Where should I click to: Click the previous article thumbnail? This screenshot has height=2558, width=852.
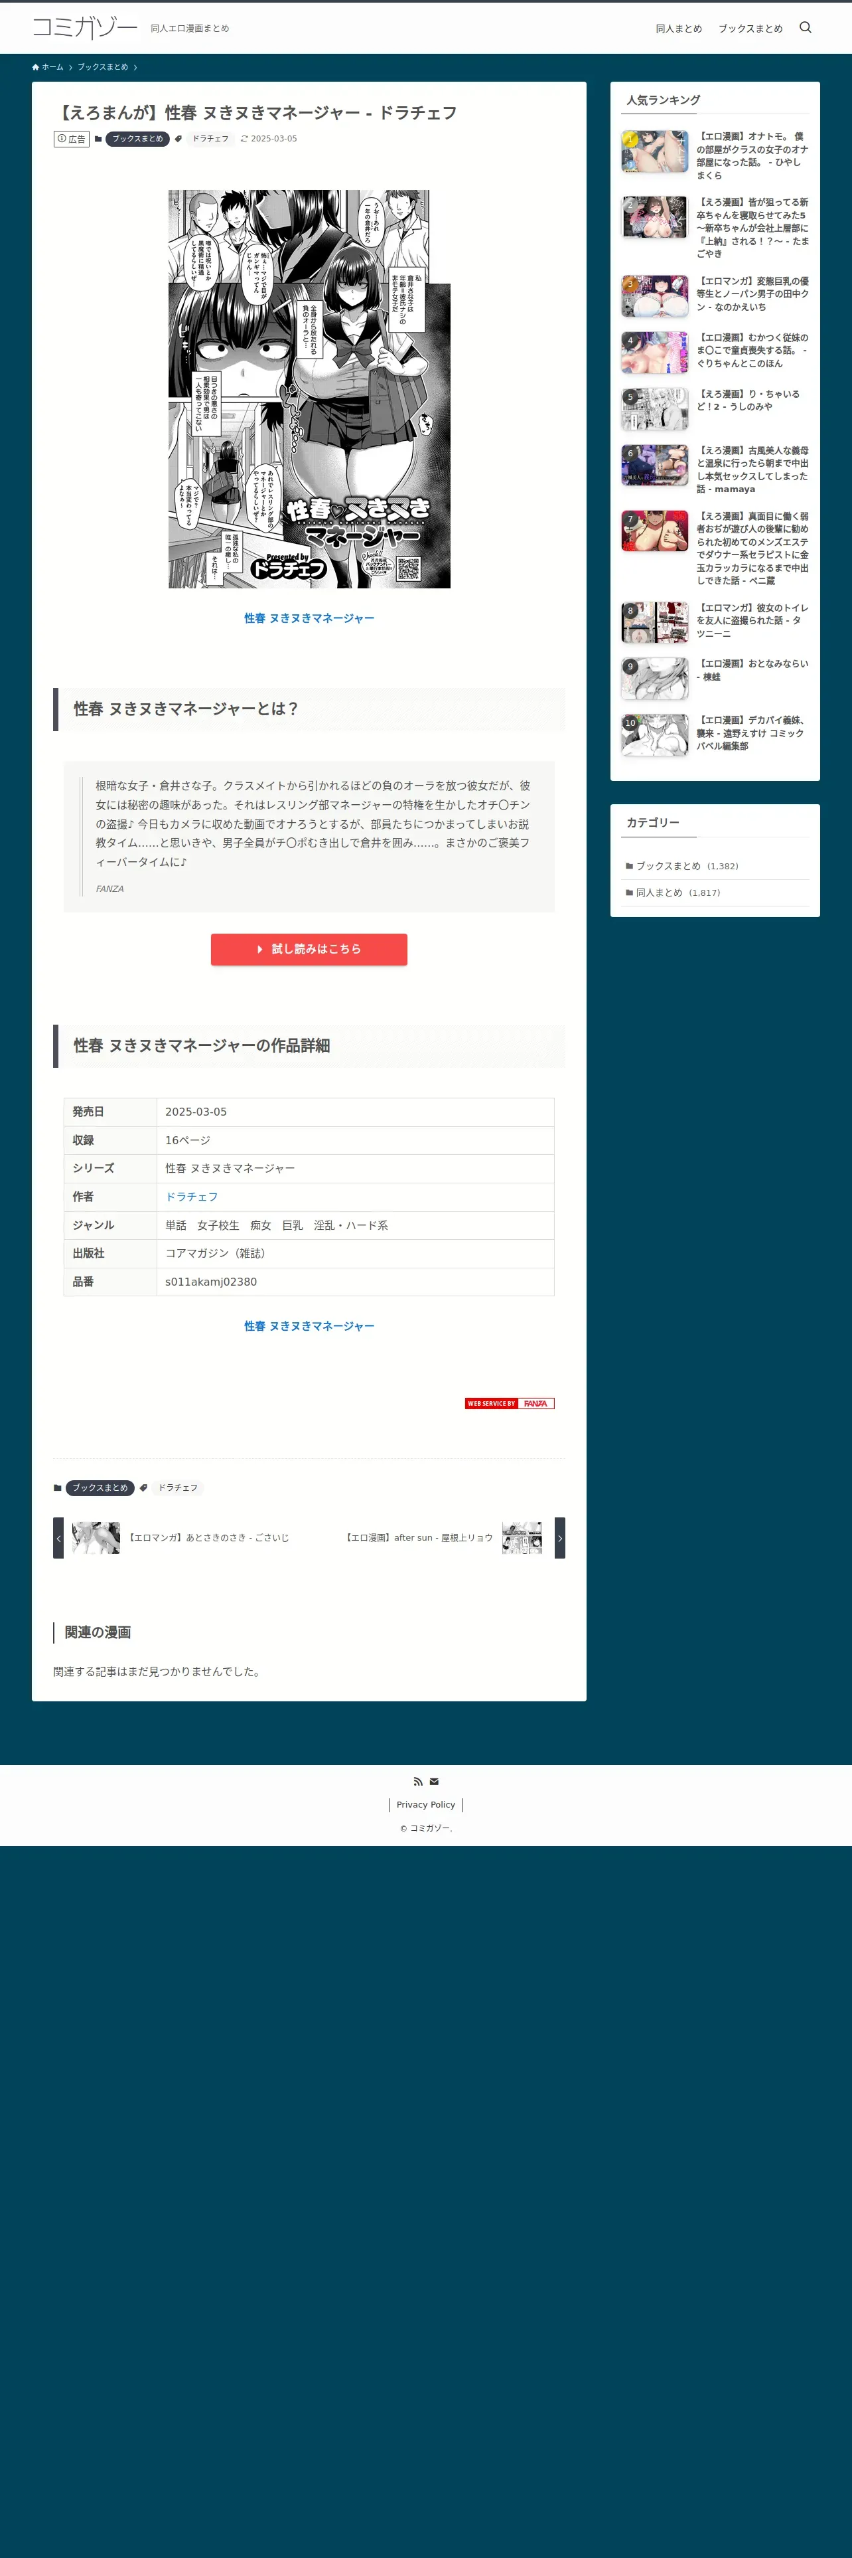point(95,1537)
